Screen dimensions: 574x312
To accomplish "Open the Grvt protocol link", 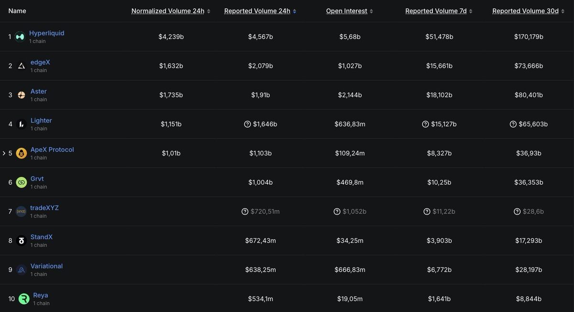I will click(37, 179).
